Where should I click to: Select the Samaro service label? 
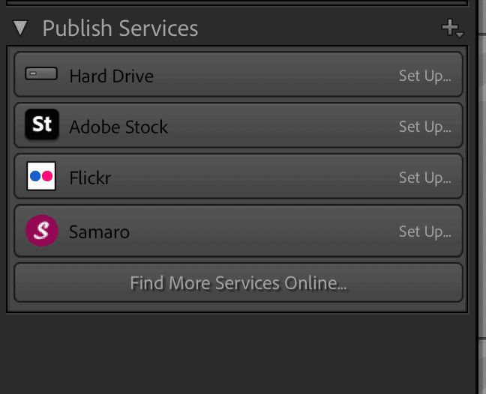[x=99, y=231]
